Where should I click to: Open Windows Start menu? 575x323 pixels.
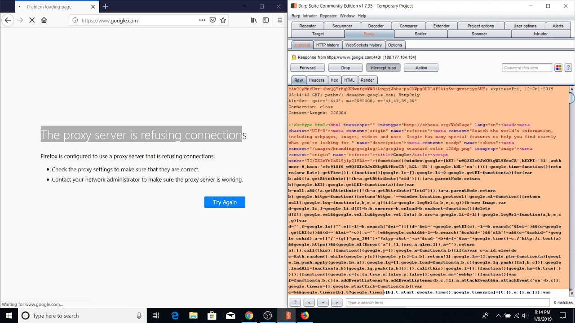tap(9, 315)
